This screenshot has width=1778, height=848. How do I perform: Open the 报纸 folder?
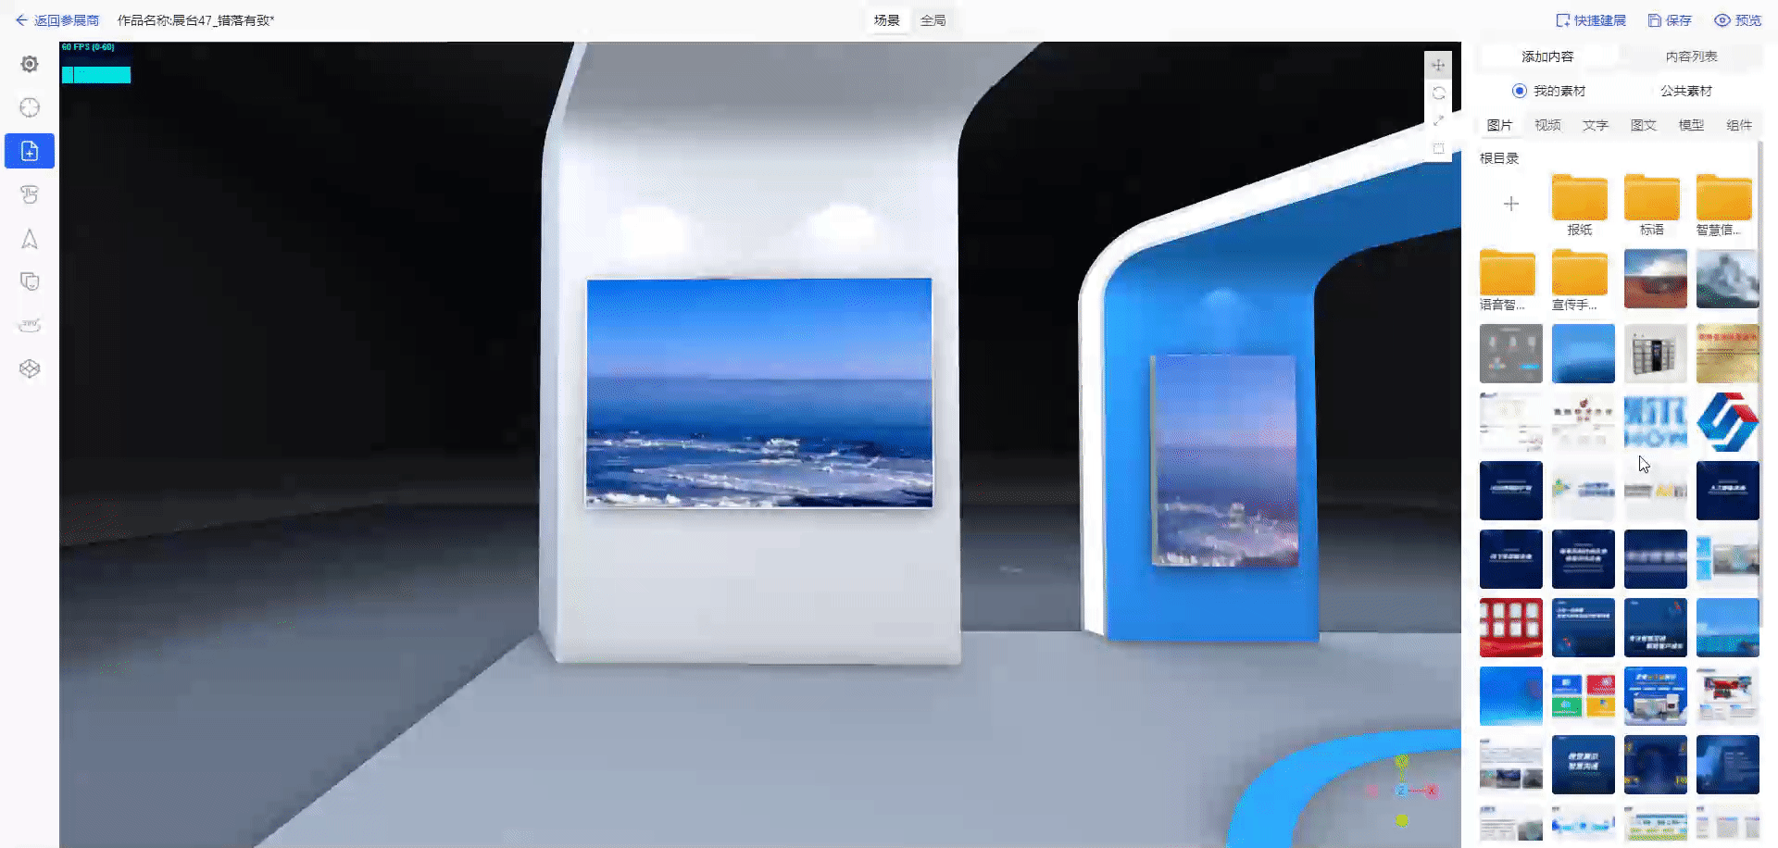pyautogui.click(x=1579, y=204)
